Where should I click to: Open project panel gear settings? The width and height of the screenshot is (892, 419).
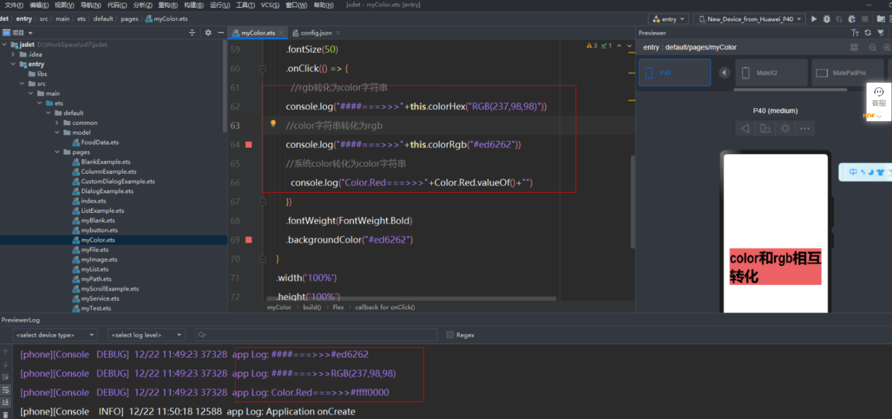pyautogui.click(x=208, y=33)
